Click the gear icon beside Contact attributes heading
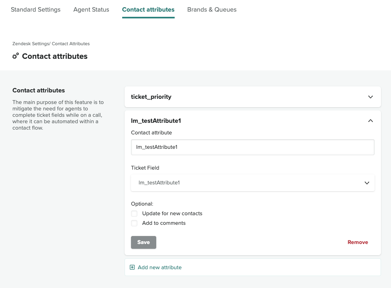Image resolution: width=391 pixels, height=288 pixels. [16, 56]
